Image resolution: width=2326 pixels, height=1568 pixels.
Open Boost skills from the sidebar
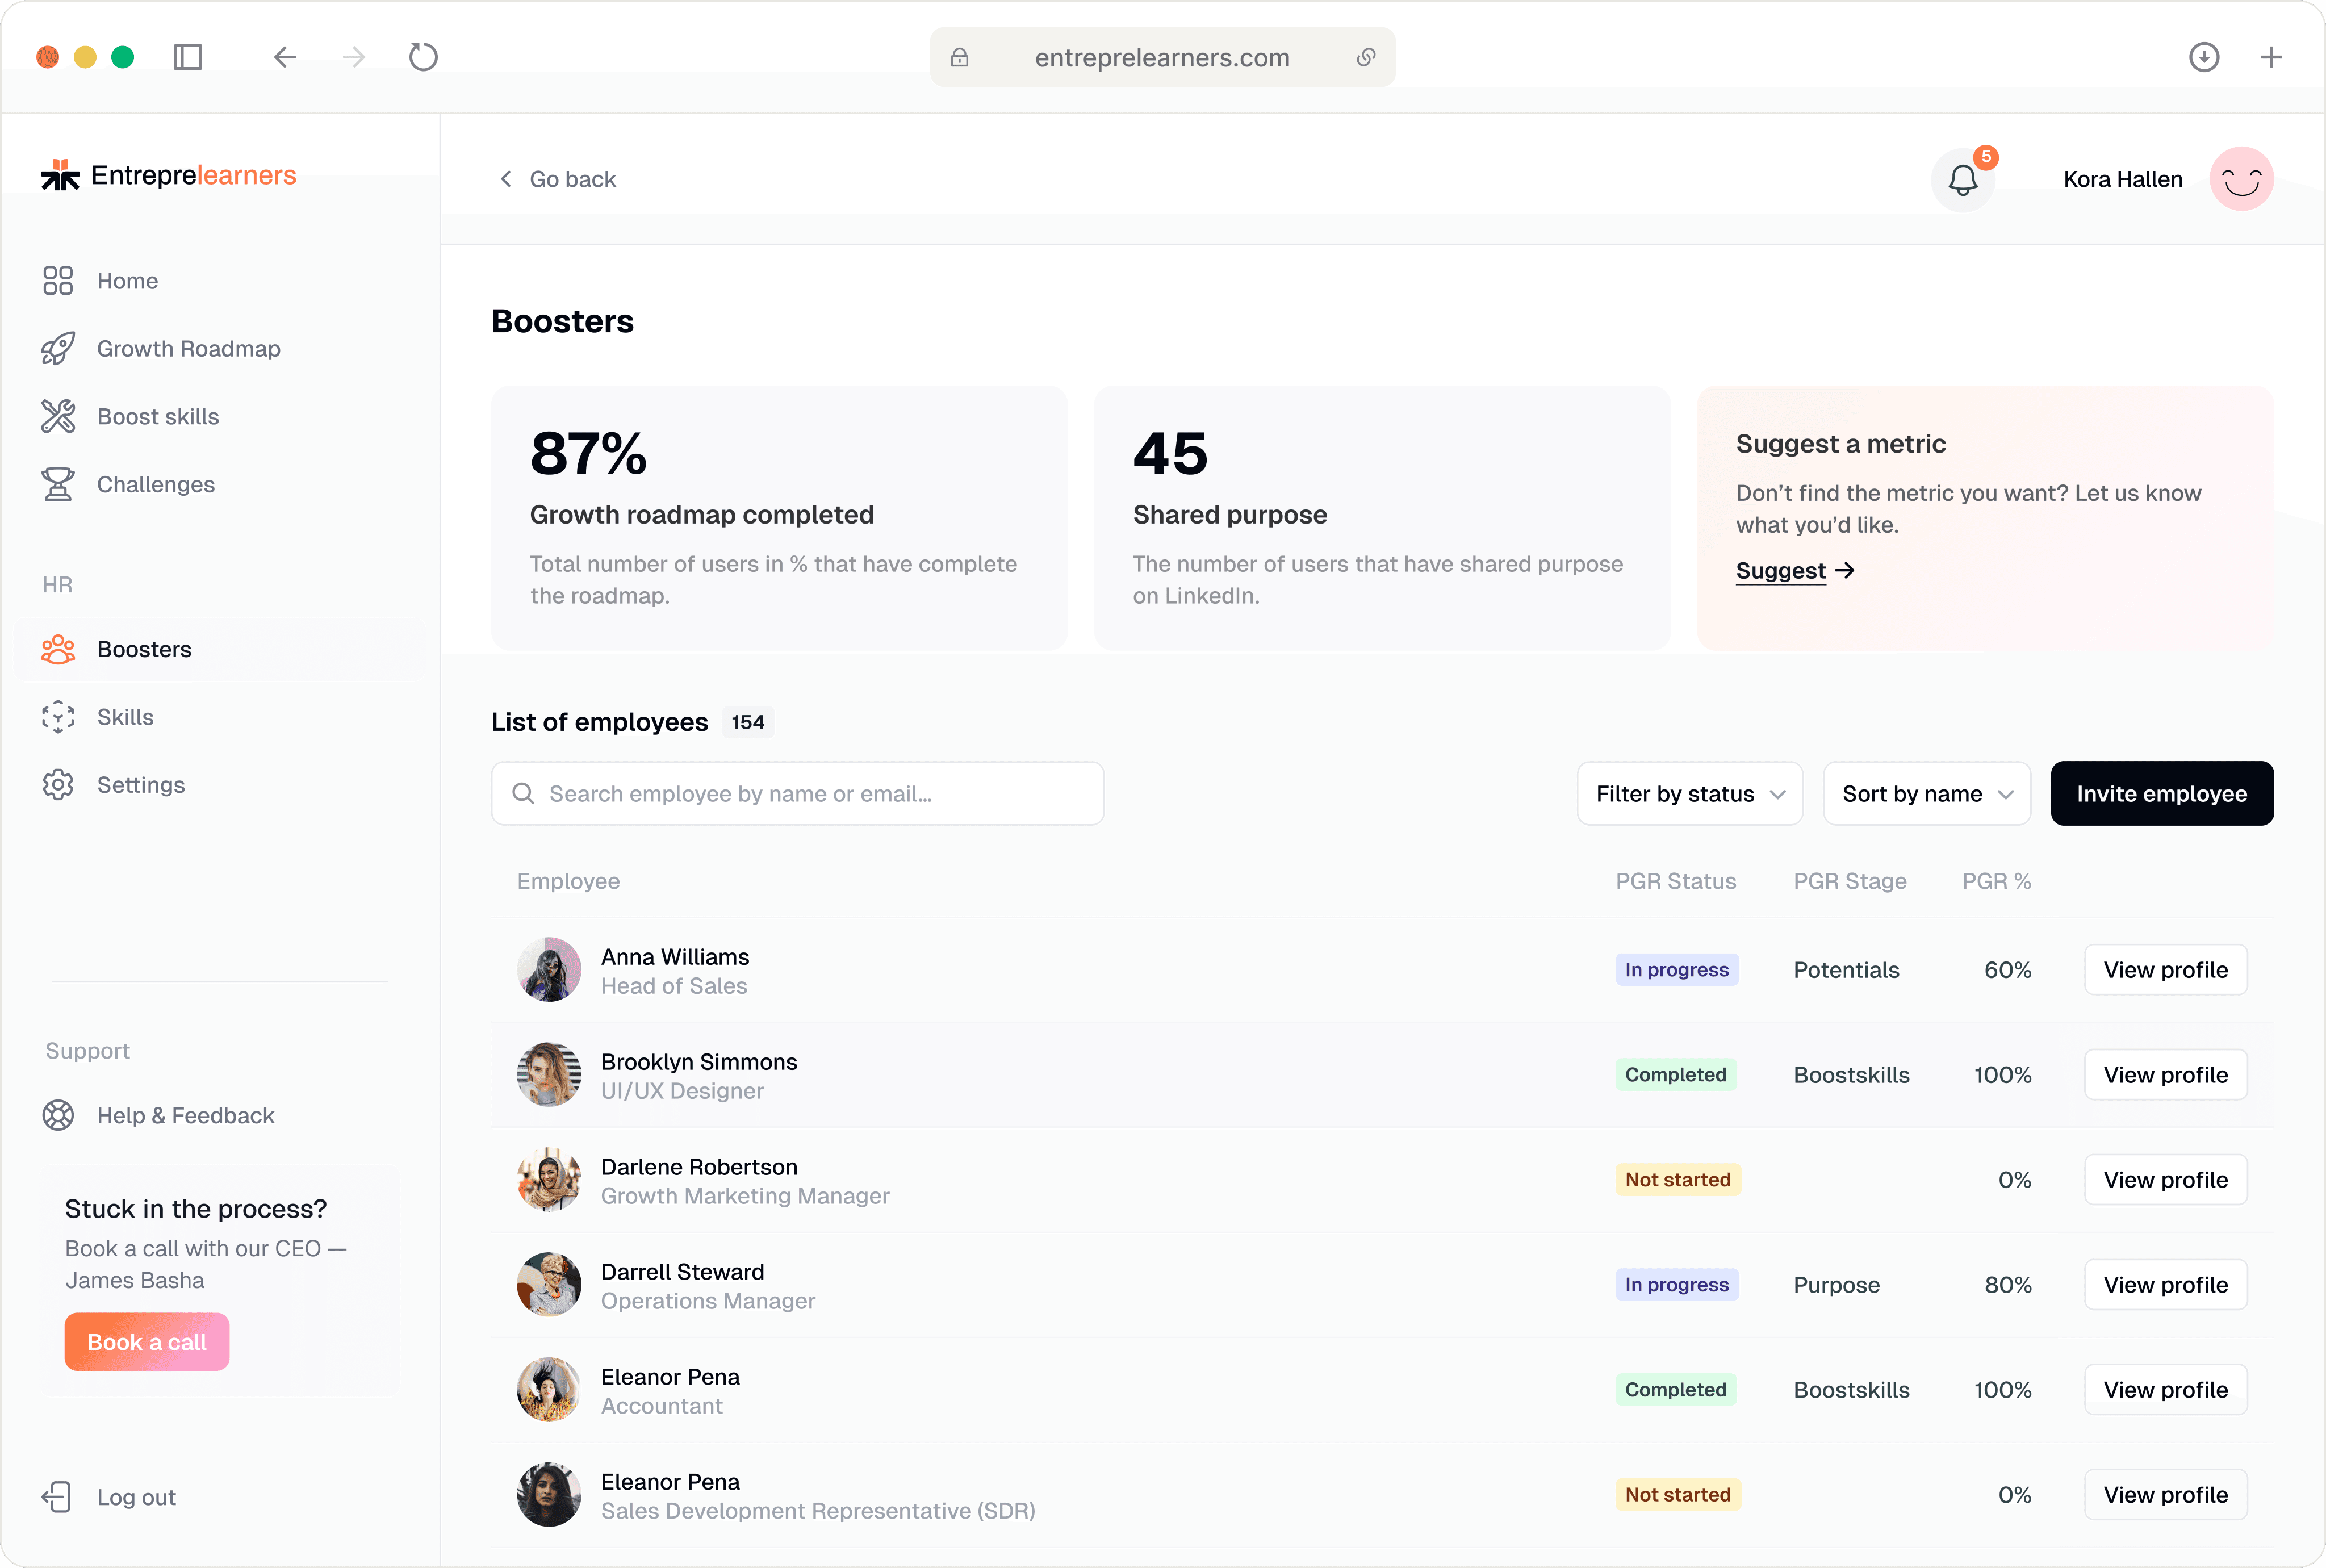pos(158,416)
